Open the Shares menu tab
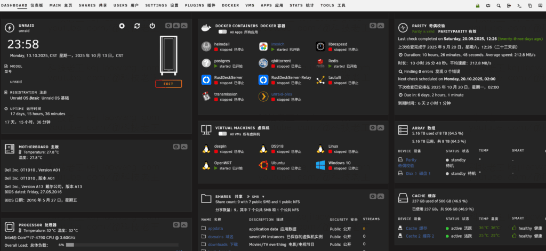546x251 pixels. click(x=93, y=5)
